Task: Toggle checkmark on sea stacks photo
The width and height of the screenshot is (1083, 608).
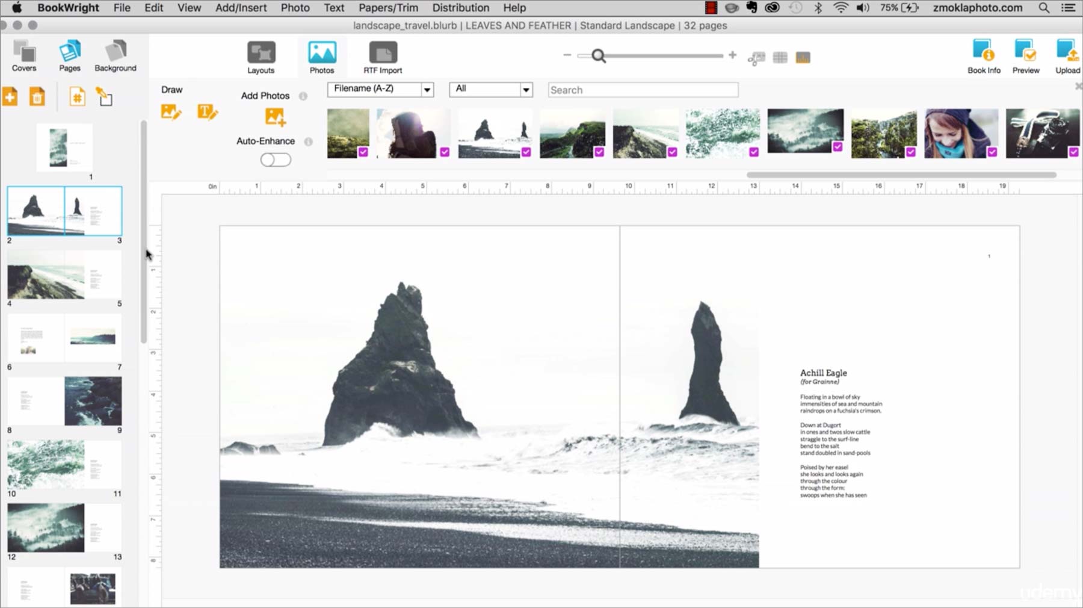Action: click(x=526, y=152)
